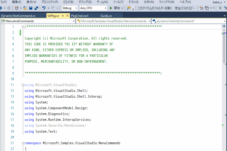Image resolution: width=227 pixels, height=151 pixels.
Task: Click 'using System.Security.Permissions;' line
Action: (55, 125)
